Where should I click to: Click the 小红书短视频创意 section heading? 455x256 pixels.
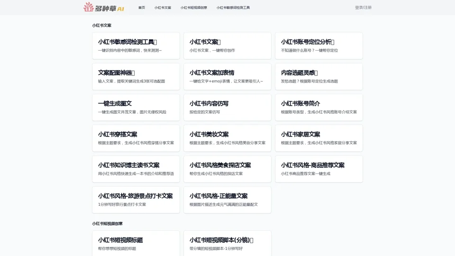(x=108, y=223)
